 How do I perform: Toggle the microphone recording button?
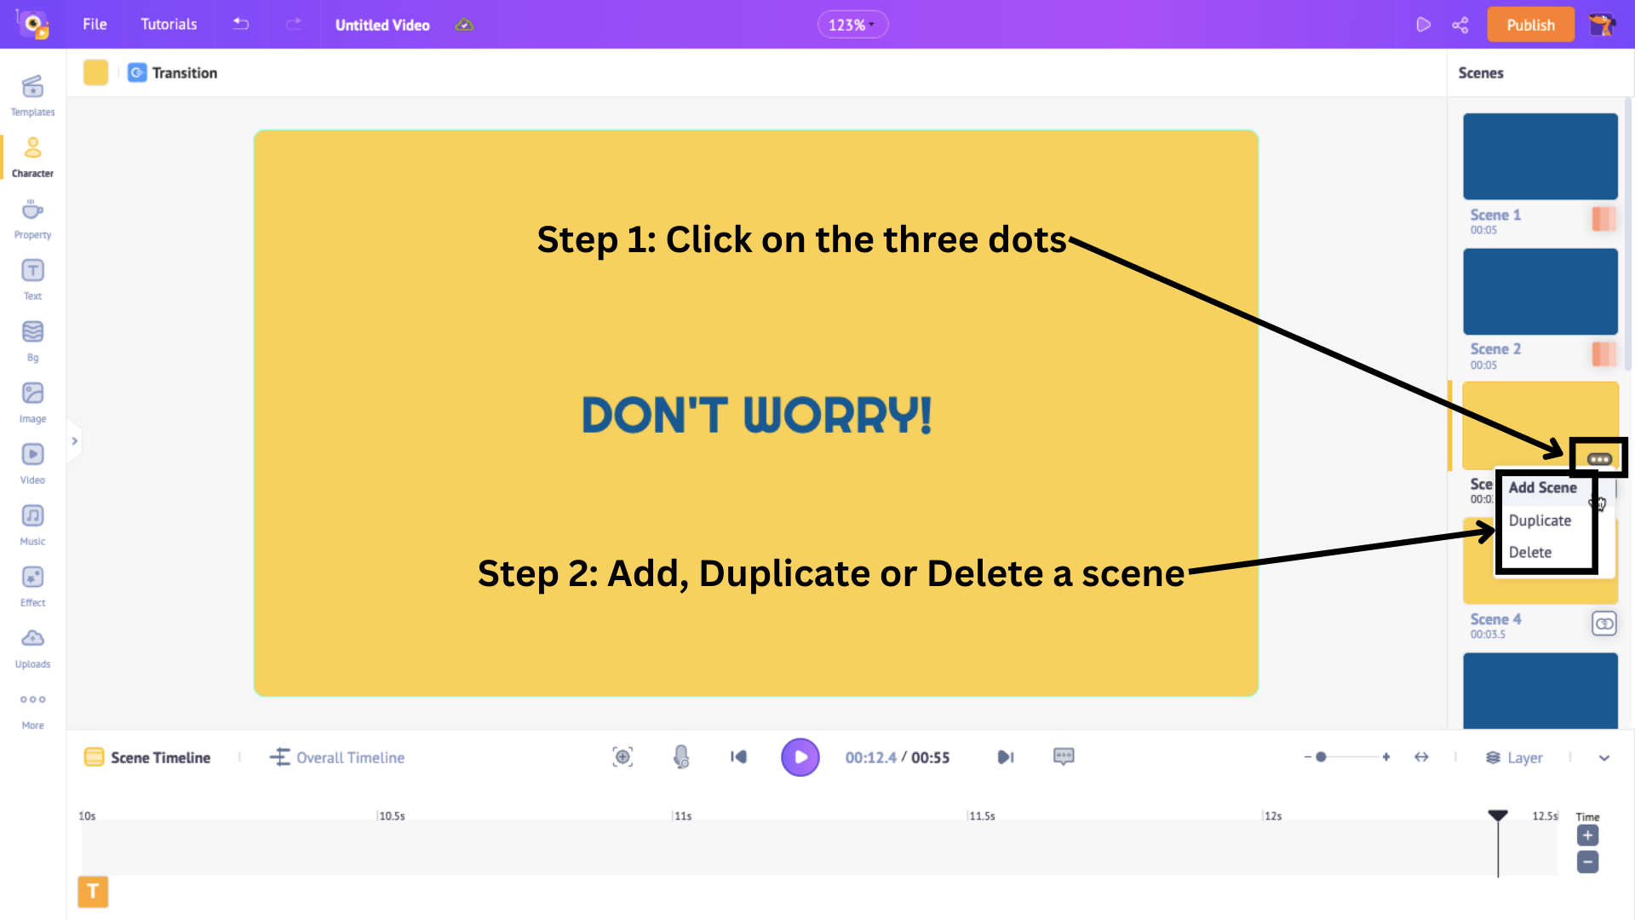[680, 757]
